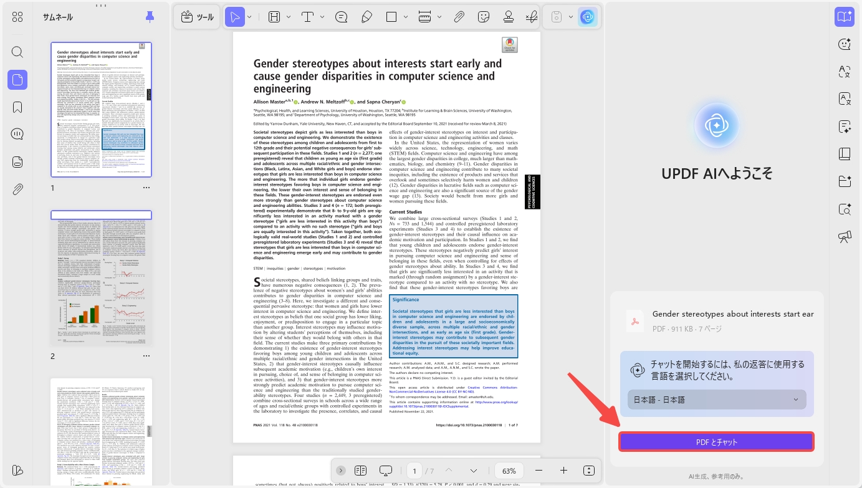Open the AI chat face icon in right sidebar
The image size is (862, 488).
click(x=845, y=44)
